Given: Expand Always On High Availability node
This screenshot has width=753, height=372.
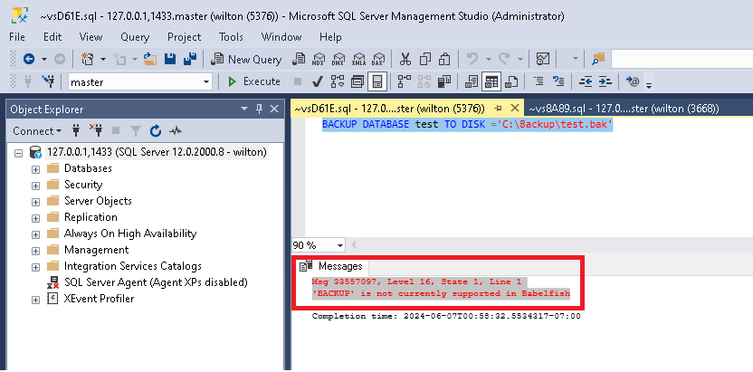Looking at the screenshot, I should click(35, 234).
